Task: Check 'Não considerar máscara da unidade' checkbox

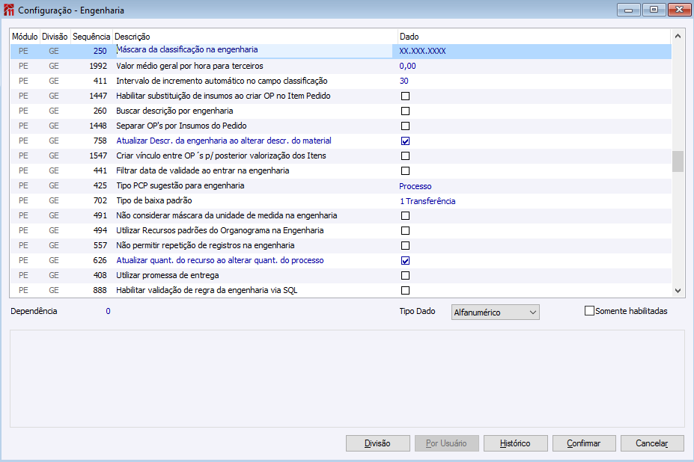Action: 405,216
